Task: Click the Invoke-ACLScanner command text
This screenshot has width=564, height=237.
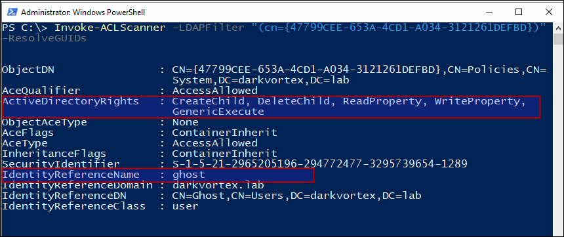Action: click(x=110, y=28)
